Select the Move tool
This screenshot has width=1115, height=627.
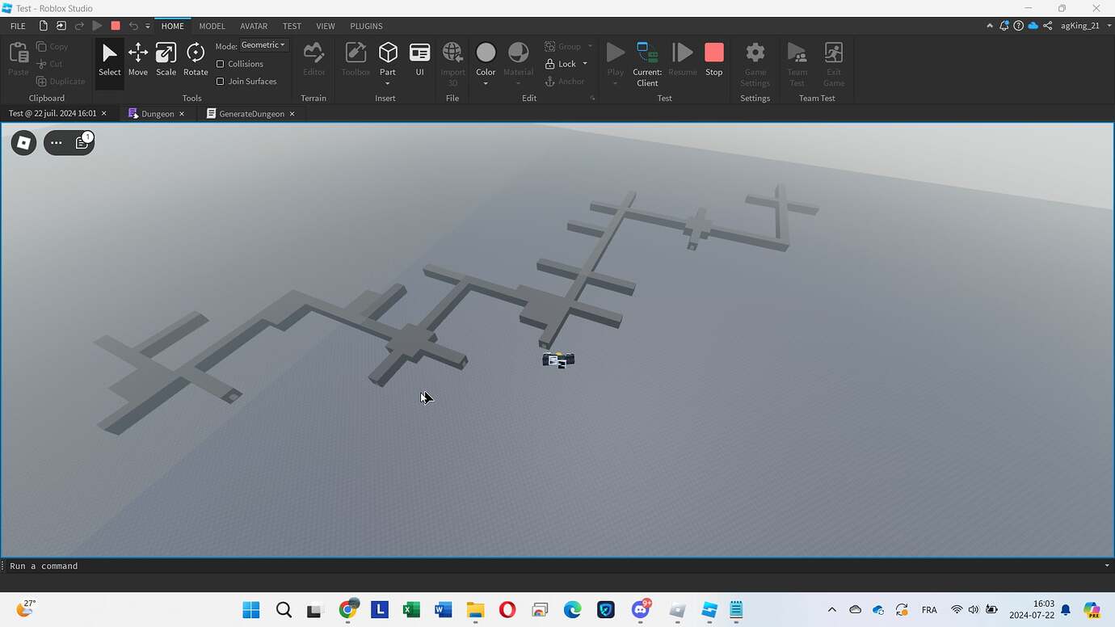coord(137,61)
